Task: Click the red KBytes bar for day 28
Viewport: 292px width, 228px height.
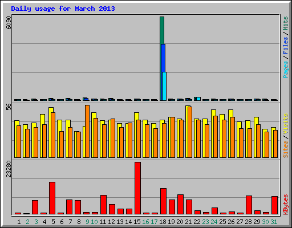Action: pyautogui.click(x=249, y=205)
